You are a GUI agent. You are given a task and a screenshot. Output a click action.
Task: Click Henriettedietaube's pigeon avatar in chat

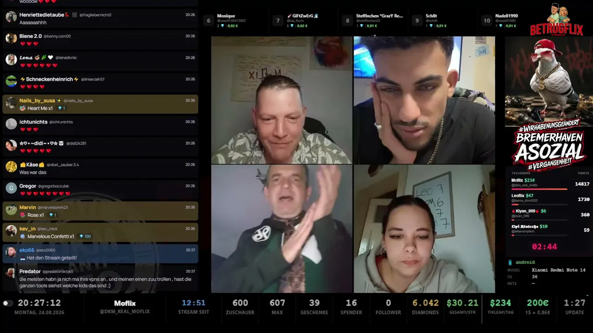pyautogui.click(x=11, y=17)
